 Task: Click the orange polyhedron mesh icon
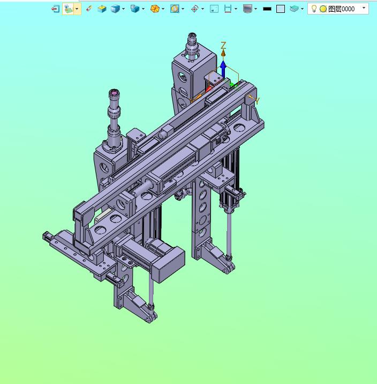(x=155, y=9)
